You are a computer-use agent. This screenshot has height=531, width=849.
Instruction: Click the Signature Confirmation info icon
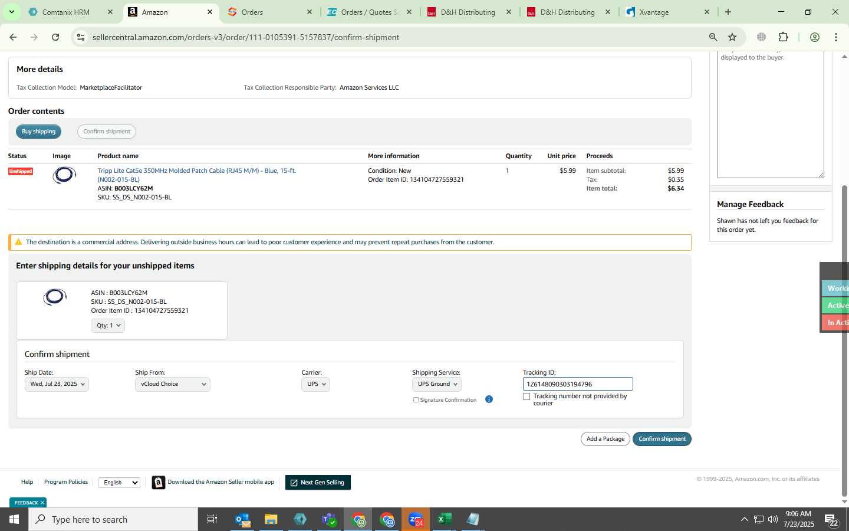coord(489,399)
